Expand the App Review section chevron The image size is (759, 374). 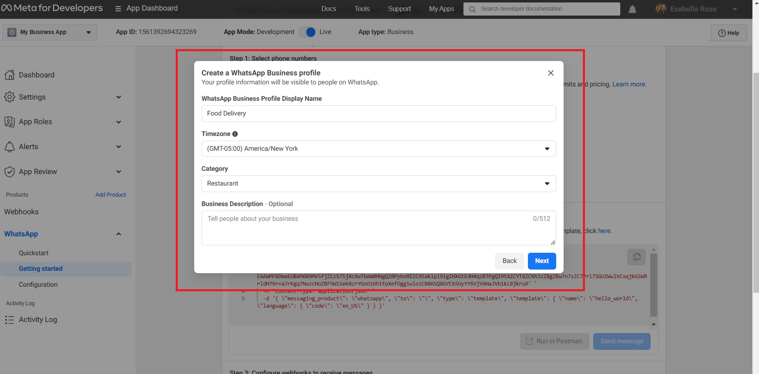(119, 172)
